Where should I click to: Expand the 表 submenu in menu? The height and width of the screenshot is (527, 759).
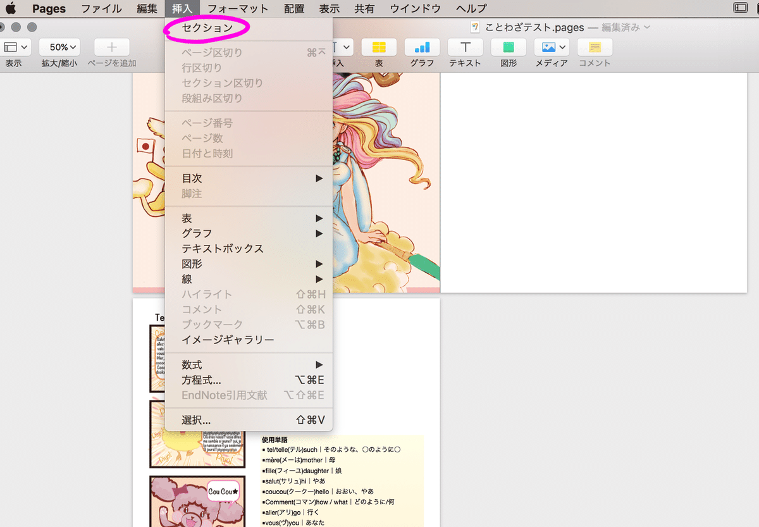pyautogui.click(x=248, y=218)
